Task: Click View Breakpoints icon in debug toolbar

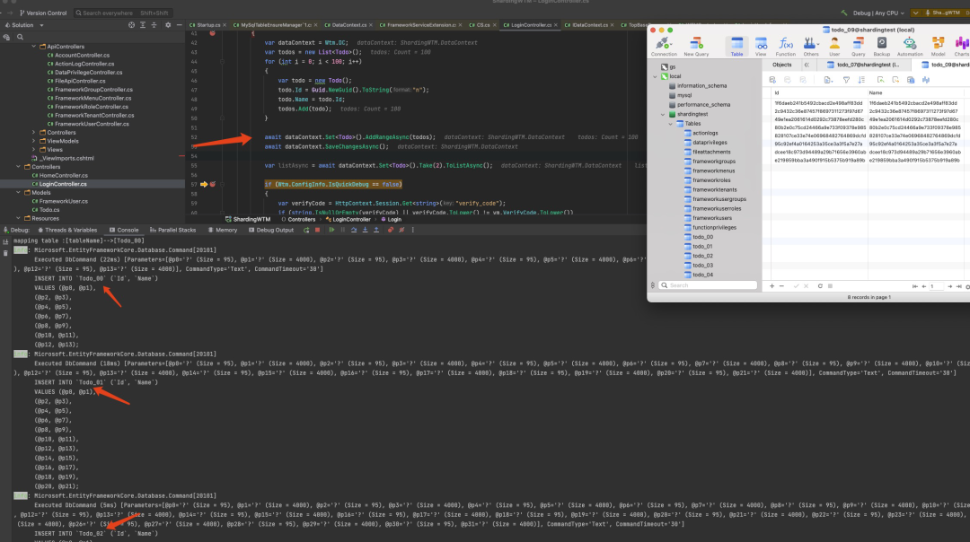Action: (391, 230)
